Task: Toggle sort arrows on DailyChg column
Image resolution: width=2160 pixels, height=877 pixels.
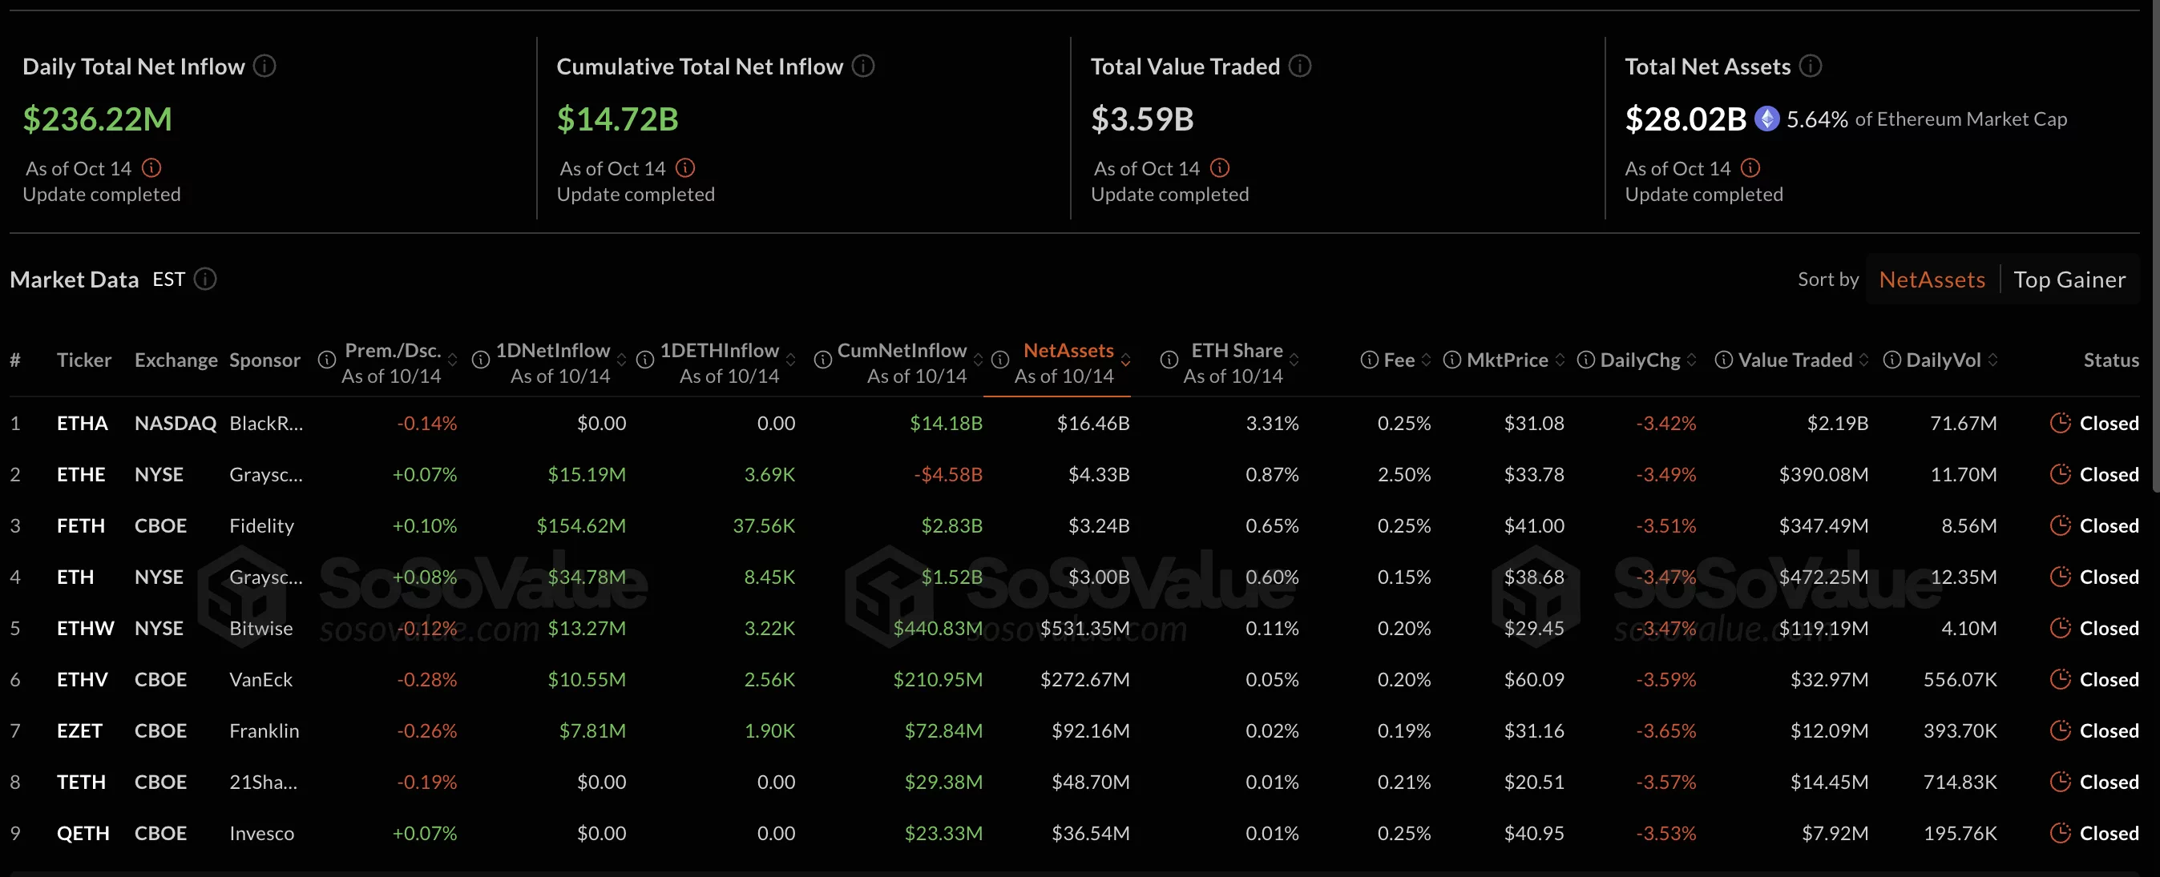Action: coord(1691,360)
